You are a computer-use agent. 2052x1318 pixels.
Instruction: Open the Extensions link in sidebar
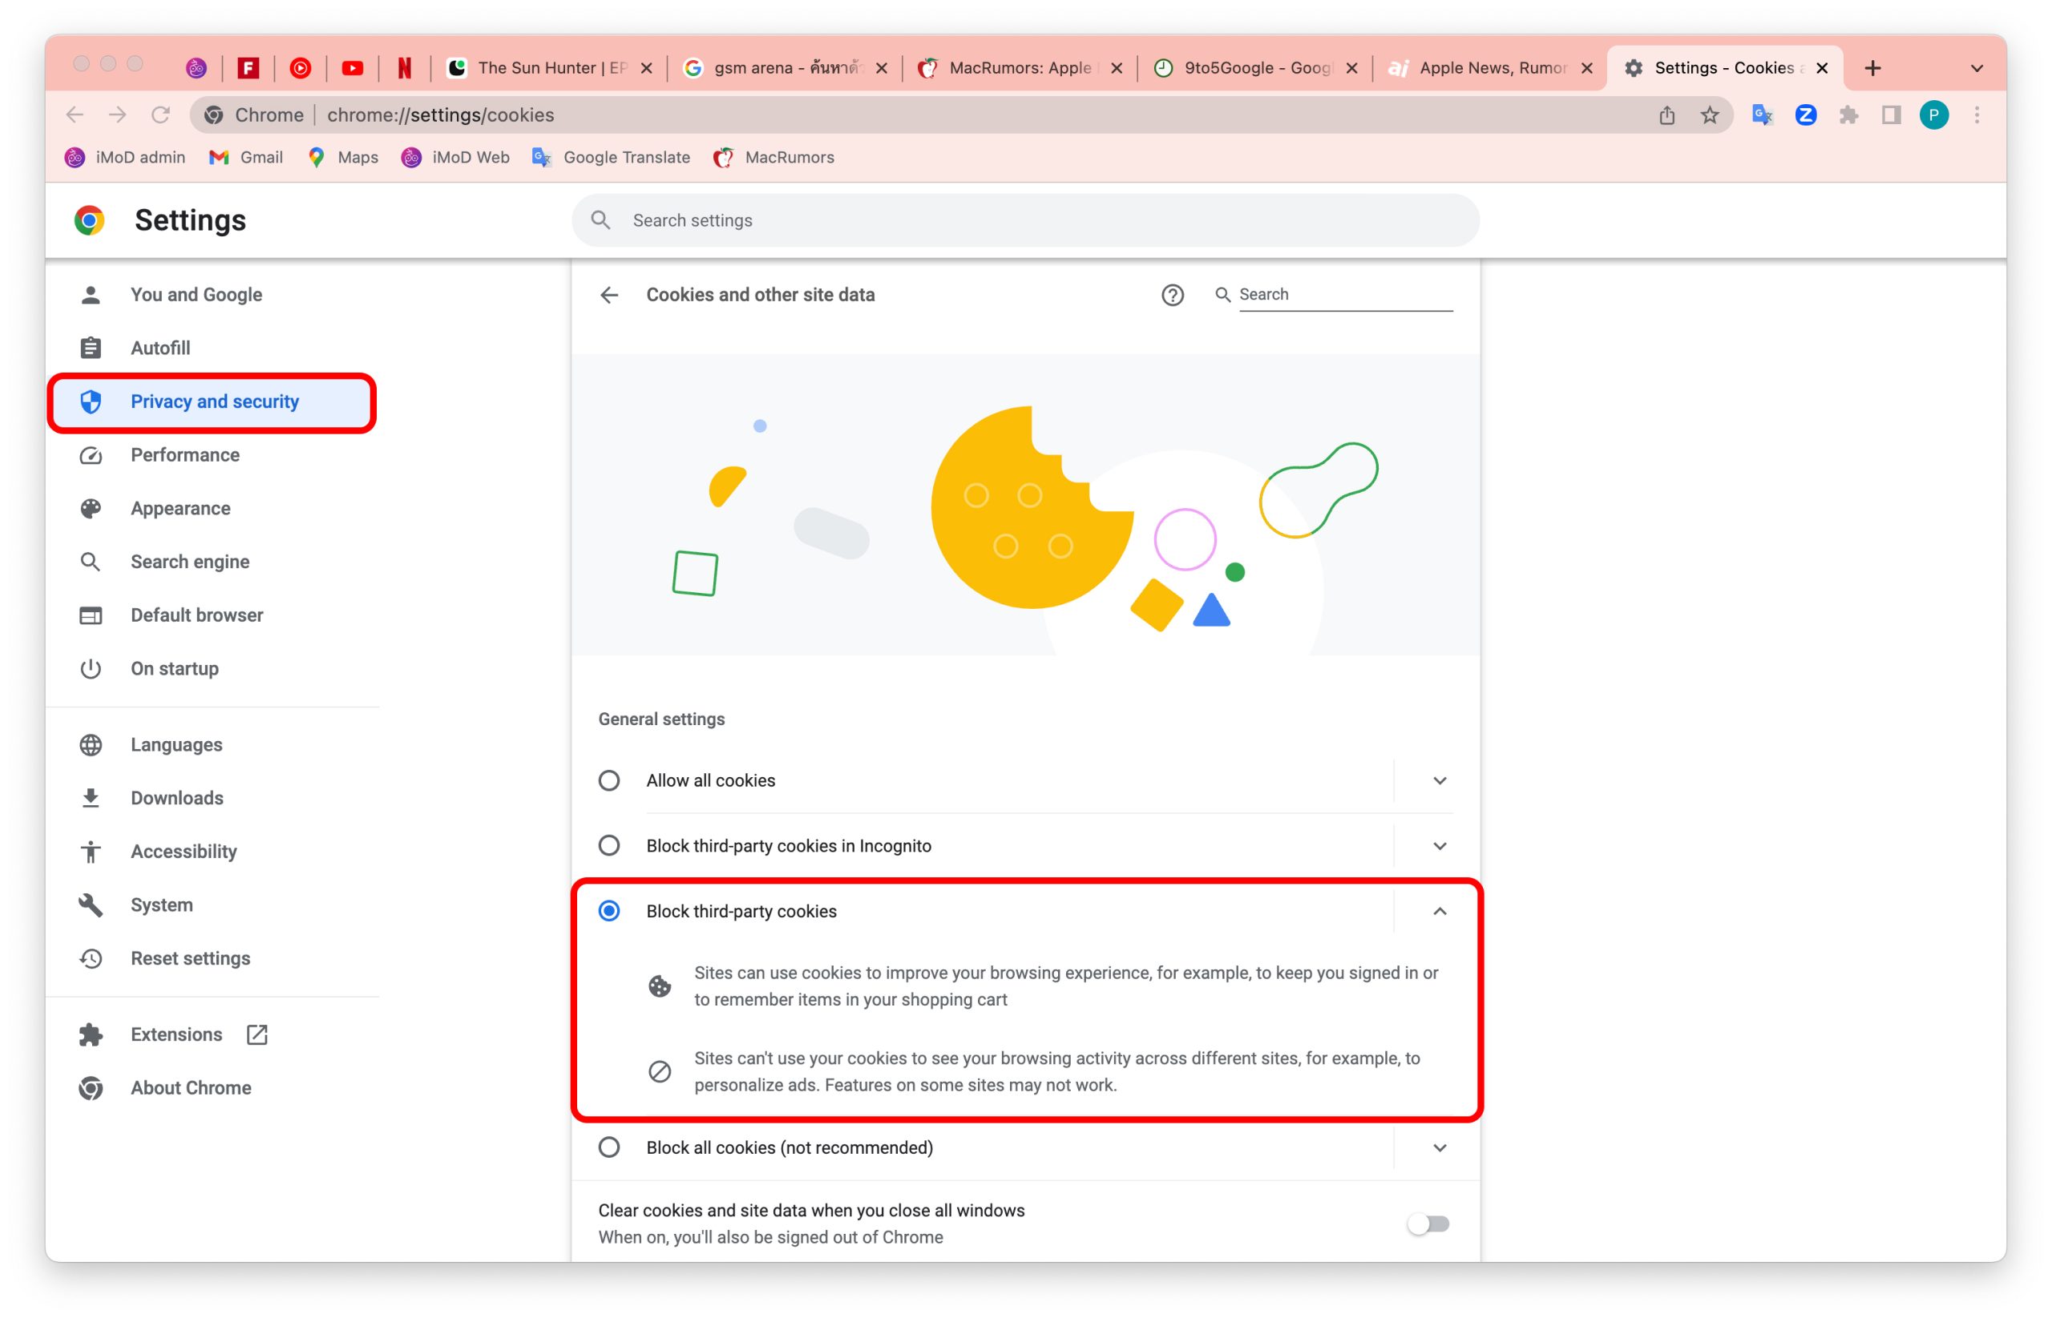click(x=176, y=1034)
